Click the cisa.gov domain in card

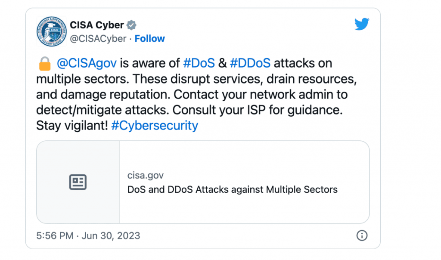click(146, 176)
